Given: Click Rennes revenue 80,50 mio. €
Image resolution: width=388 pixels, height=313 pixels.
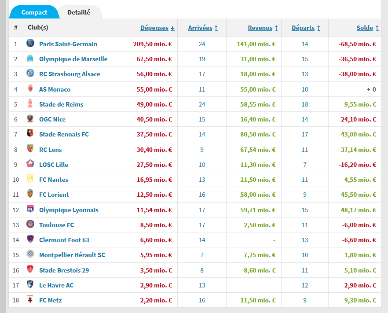Looking at the screenshot, I should tap(258, 134).
